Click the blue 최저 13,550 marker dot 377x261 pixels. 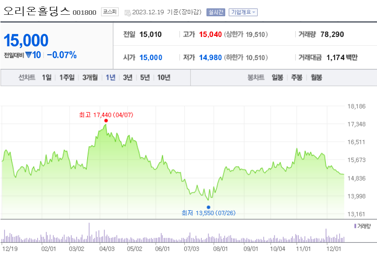pos(208,207)
